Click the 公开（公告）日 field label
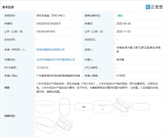The image size is (163, 137). (x=94, y=31)
